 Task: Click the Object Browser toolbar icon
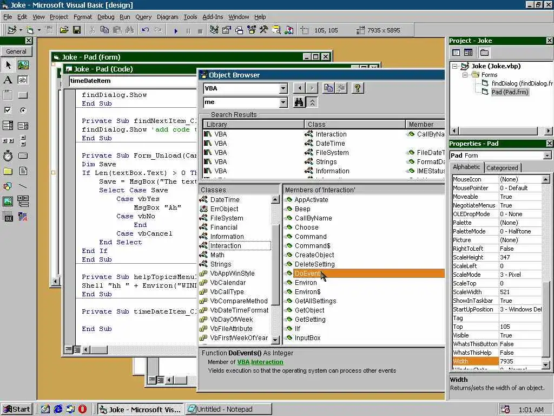[251, 30]
